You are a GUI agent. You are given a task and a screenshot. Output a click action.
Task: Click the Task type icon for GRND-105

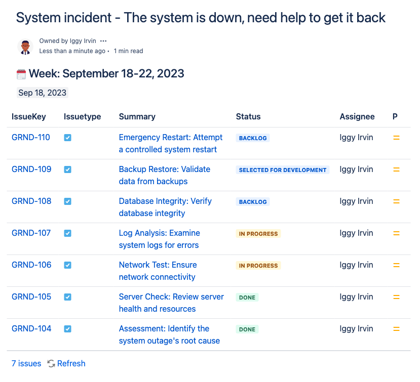click(67, 297)
